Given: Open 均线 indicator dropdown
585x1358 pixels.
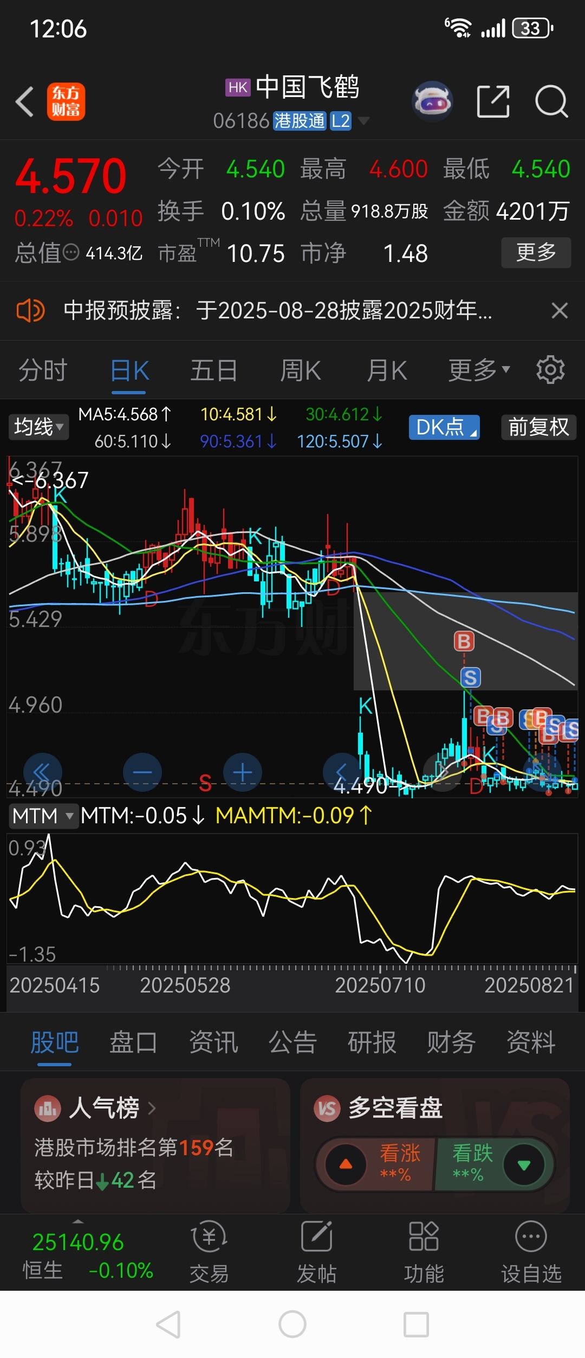Looking at the screenshot, I should pyautogui.click(x=38, y=427).
